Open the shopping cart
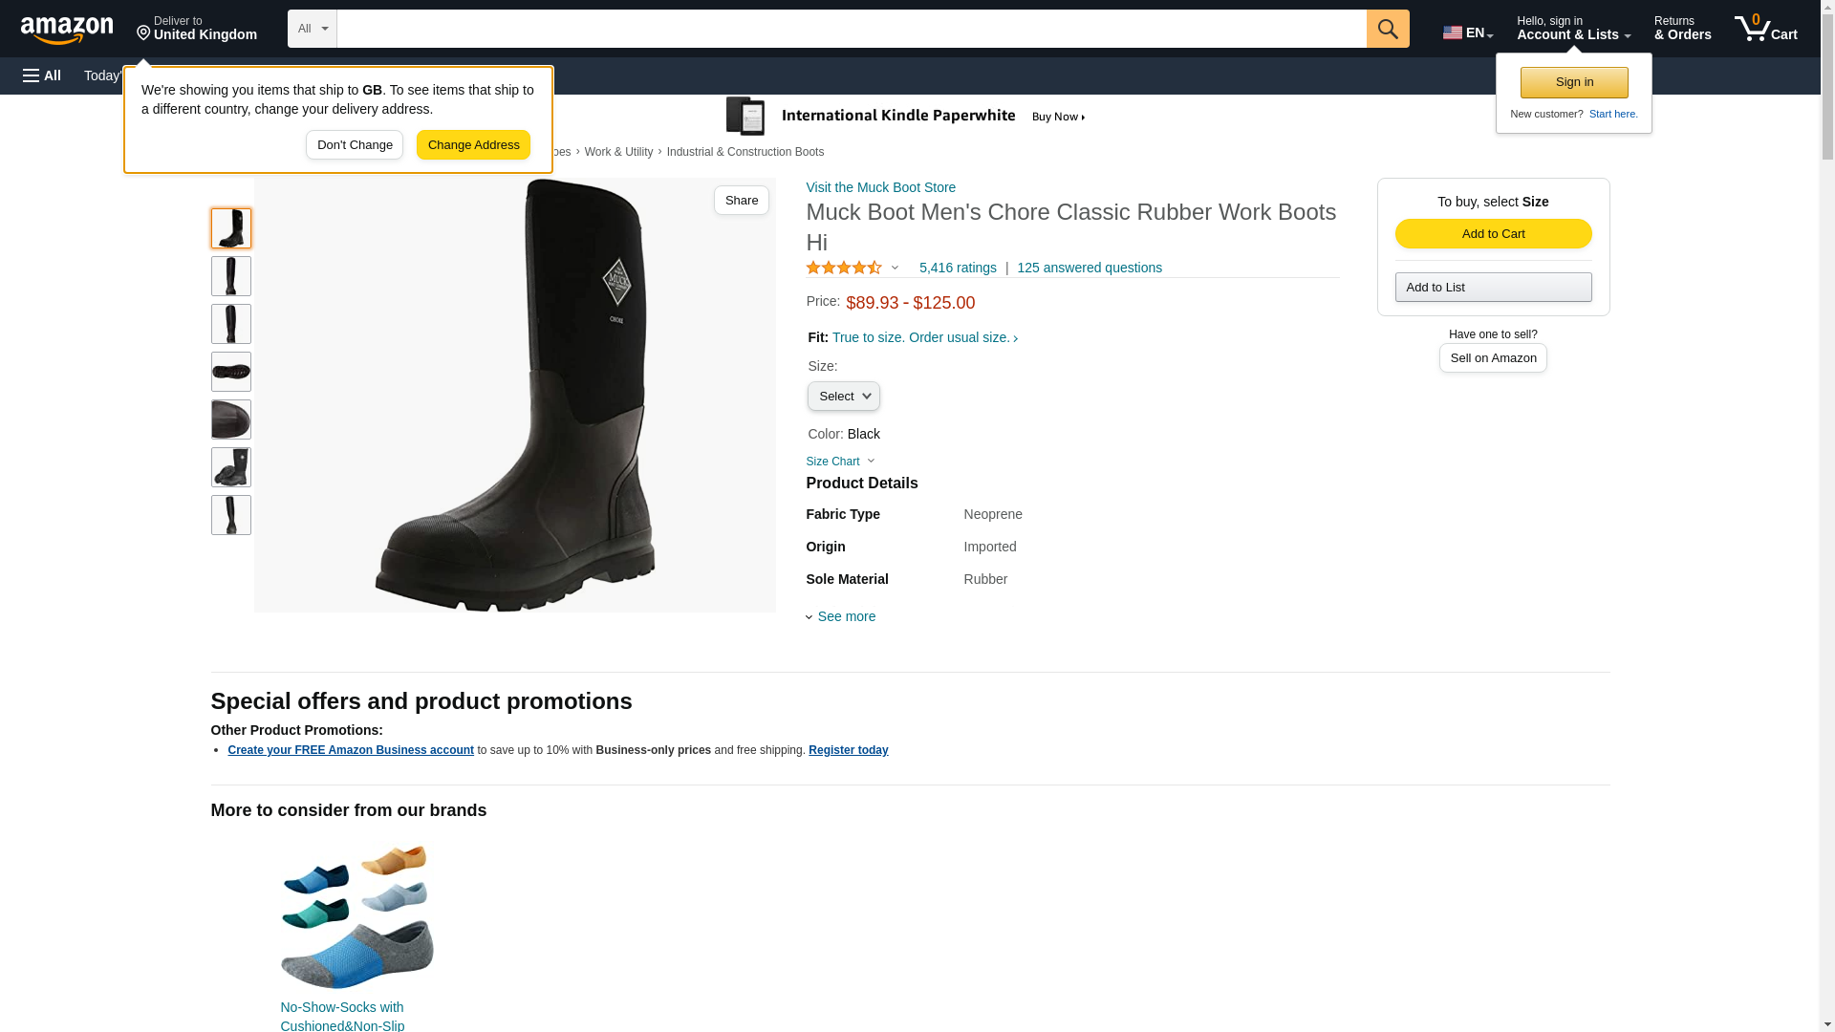Viewport: 1835px width, 1032px height. (x=1765, y=29)
